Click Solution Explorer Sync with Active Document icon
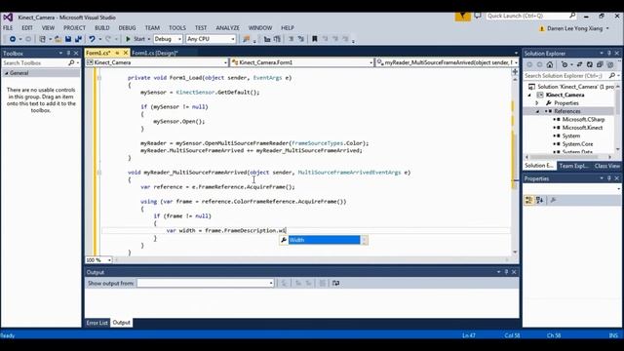Image resolution: width=624 pixels, height=351 pixels. pyautogui.click(x=579, y=64)
